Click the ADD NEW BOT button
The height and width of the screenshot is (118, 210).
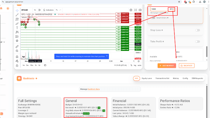[x=167, y=66]
